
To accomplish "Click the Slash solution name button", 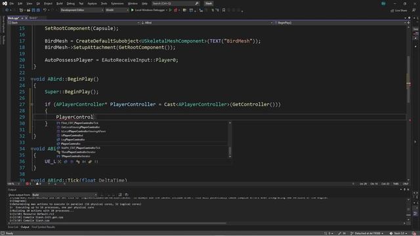I will [209, 3].
